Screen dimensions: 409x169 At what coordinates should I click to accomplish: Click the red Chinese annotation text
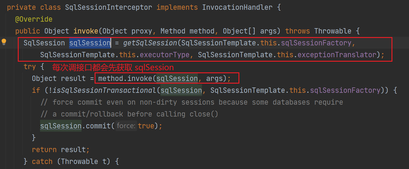(x=113, y=67)
